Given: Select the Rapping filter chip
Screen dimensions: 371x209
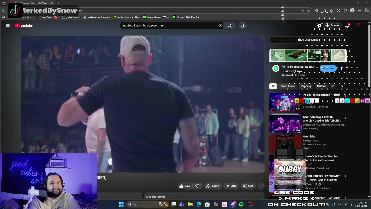Looking at the screenshot, I should click(306, 86).
